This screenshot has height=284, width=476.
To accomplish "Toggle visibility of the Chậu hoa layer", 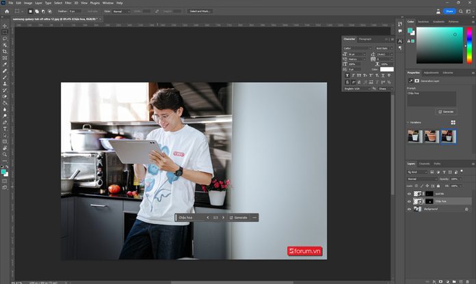I will pos(410,201).
